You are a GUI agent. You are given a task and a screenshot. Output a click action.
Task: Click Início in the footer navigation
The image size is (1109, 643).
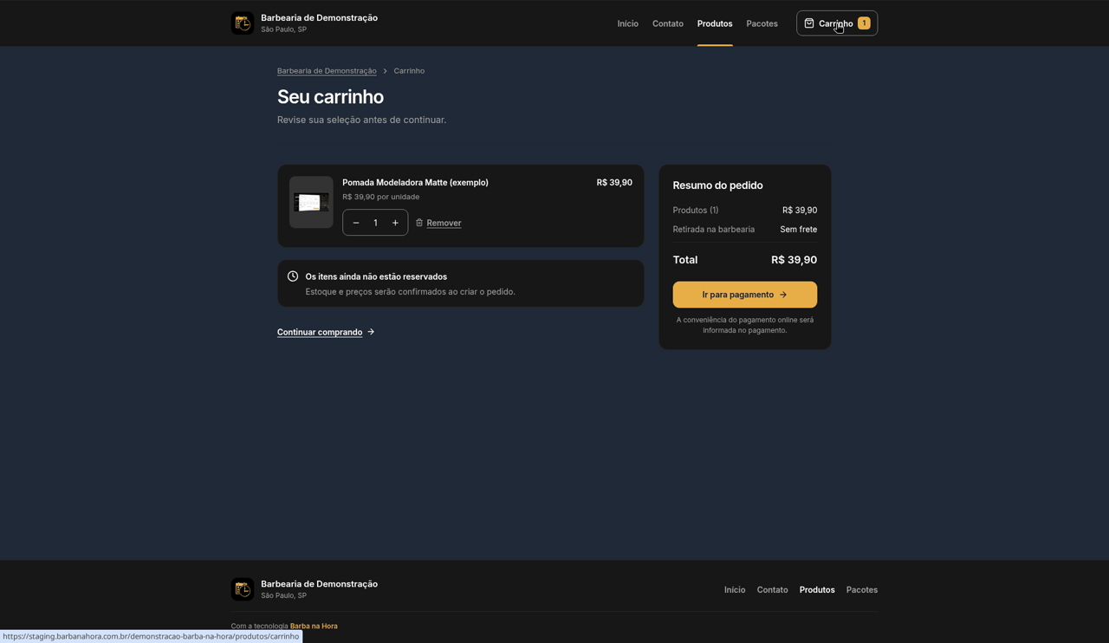click(735, 590)
